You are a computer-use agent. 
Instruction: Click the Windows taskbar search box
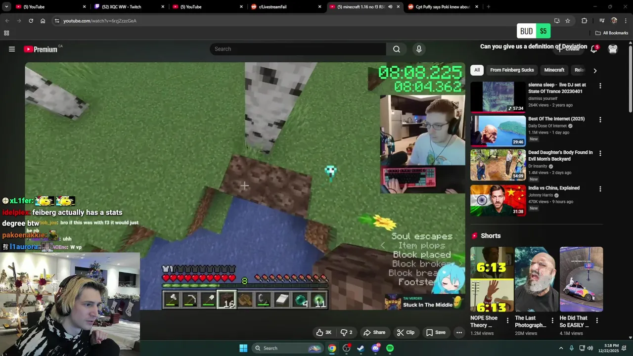click(x=288, y=348)
